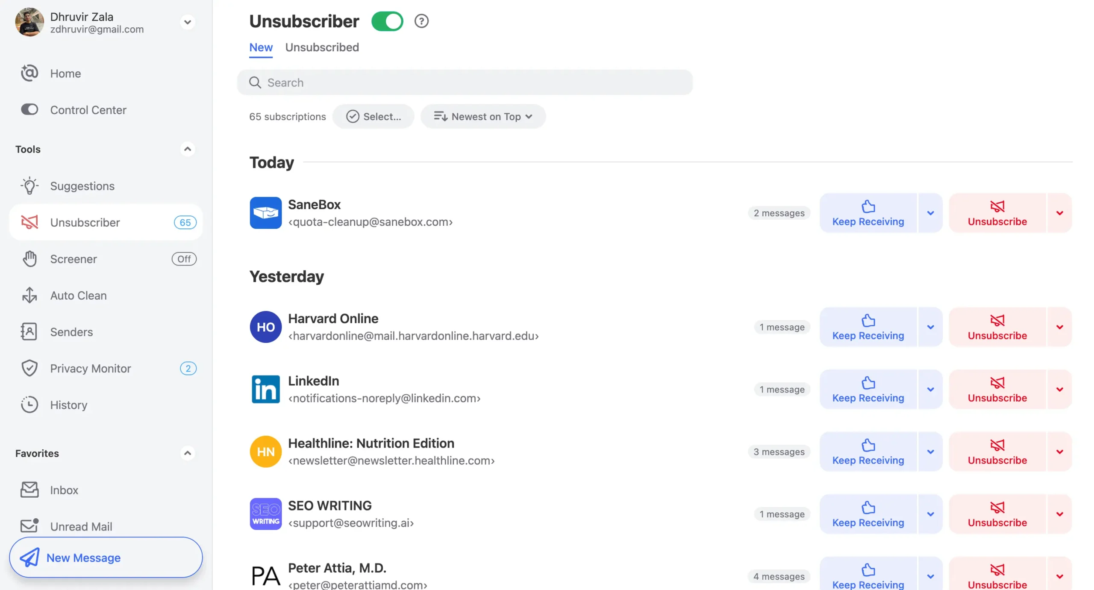Click the 65 badge on Unsubscriber
The height and width of the screenshot is (590, 1094).
[x=185, y=222]
